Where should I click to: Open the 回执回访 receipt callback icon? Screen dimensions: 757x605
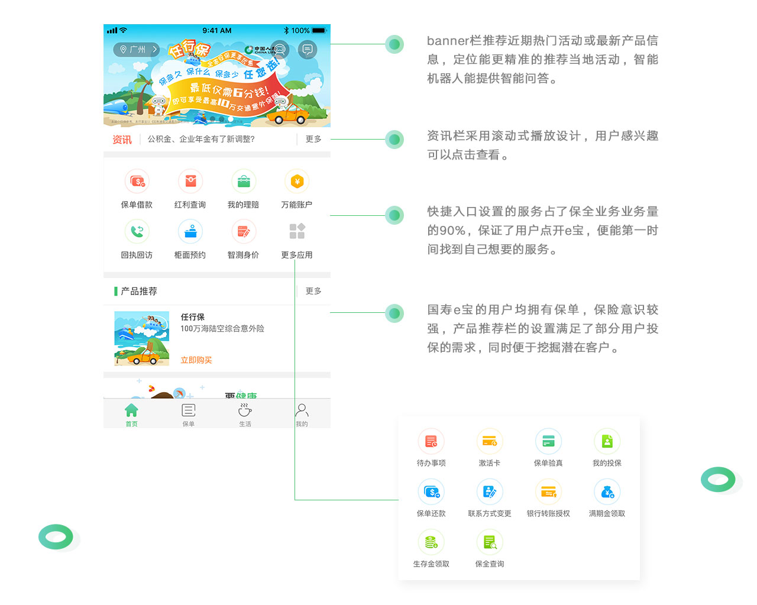point(137,231)
